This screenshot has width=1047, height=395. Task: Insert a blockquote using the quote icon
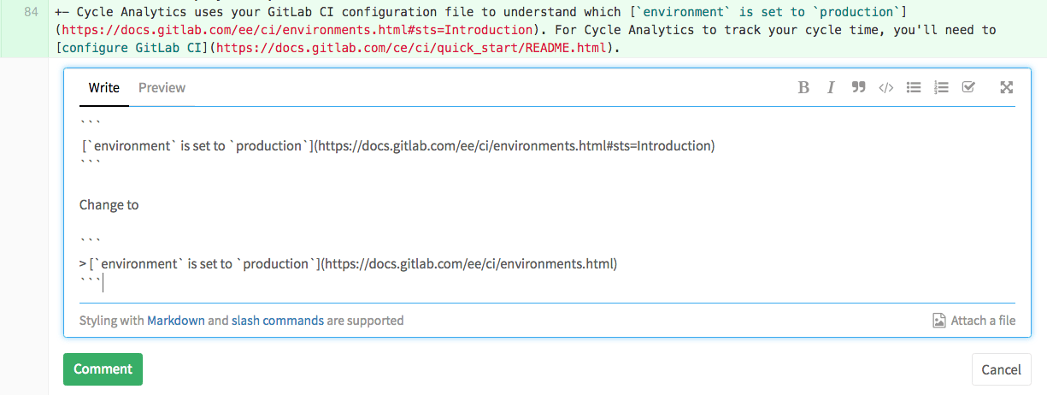(859, 87)
